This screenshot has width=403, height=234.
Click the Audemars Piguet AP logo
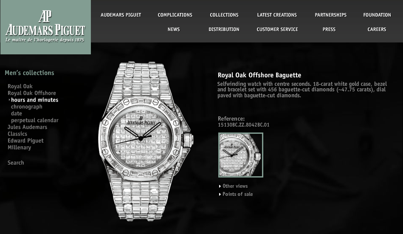pyautogui.click(x=45, y=27)
